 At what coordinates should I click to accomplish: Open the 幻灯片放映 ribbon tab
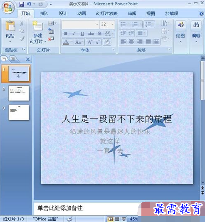(107, 13)
